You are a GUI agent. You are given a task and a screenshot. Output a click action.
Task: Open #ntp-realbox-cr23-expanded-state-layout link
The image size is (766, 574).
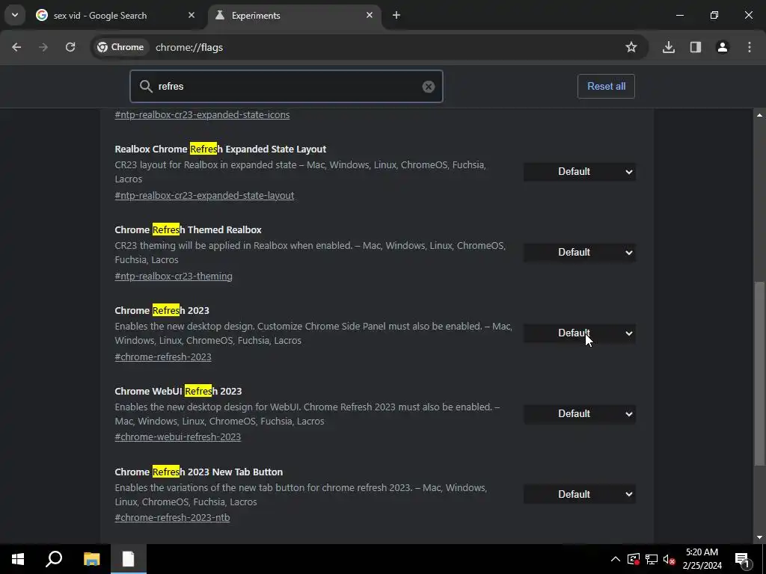tap(204, 195)
